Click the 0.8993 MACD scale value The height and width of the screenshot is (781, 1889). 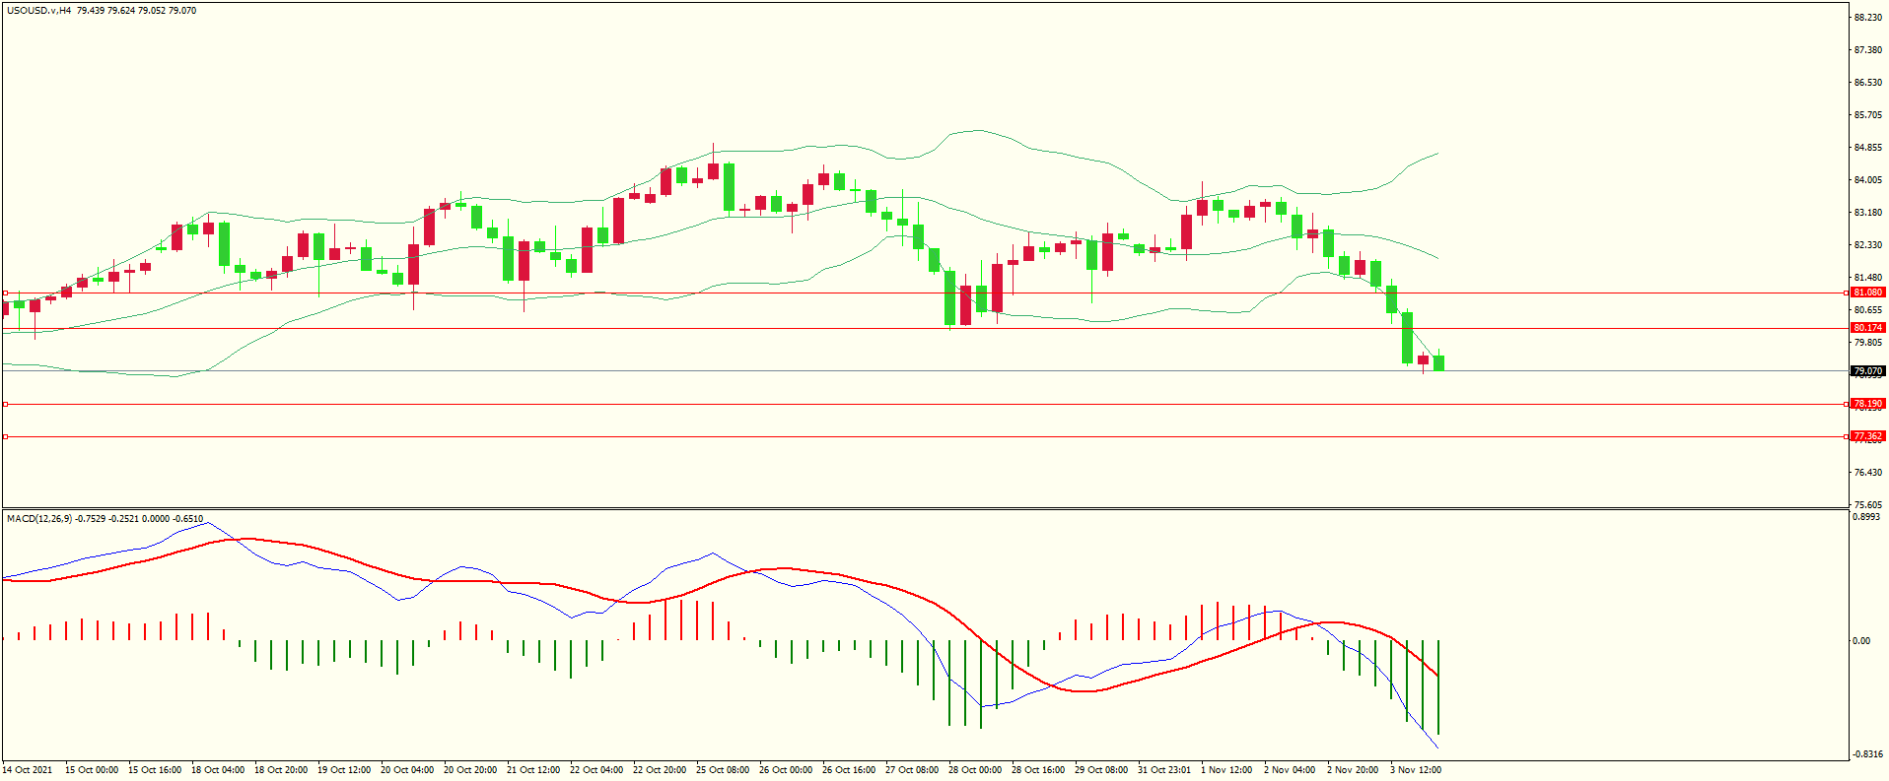pyautogui.click(x=1866, y=517)
